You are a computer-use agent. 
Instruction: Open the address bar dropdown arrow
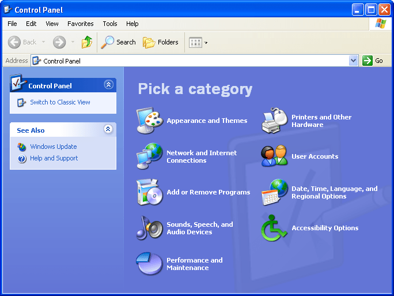tap(354, 61)
